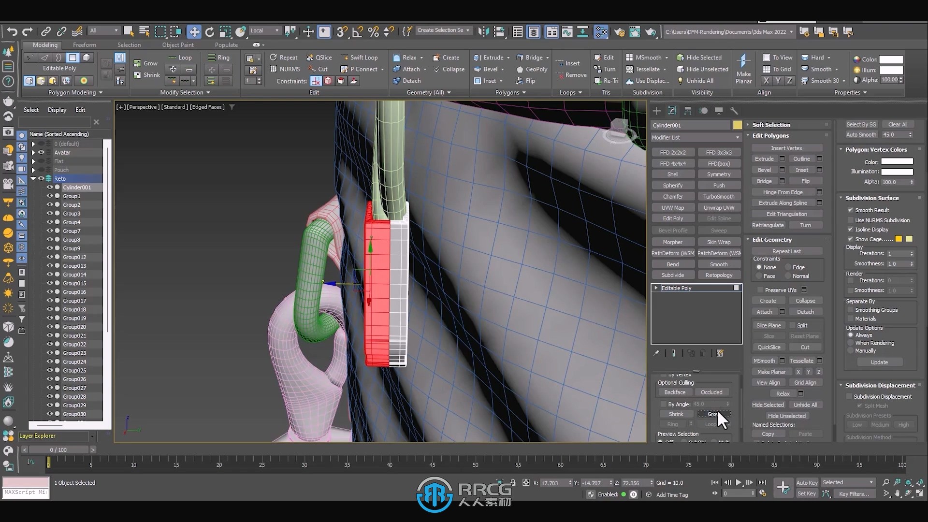Click the ribbon Illum color swatch
The height and width of the screenshot is (522, 928).
coord(891,70)
